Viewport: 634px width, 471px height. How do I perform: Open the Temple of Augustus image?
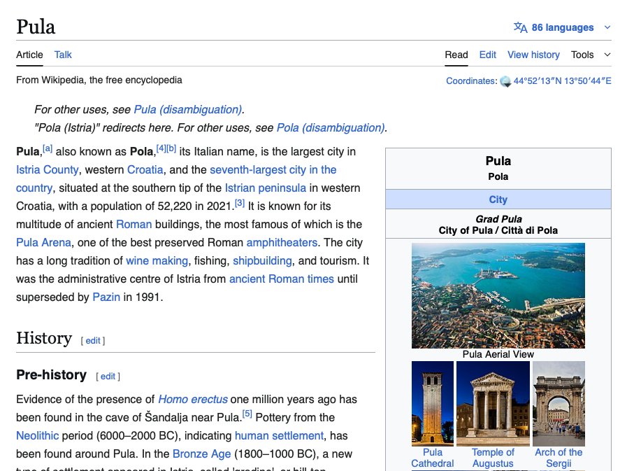493,403
